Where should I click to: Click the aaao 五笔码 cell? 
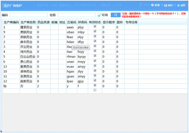(x=71, y=27)
